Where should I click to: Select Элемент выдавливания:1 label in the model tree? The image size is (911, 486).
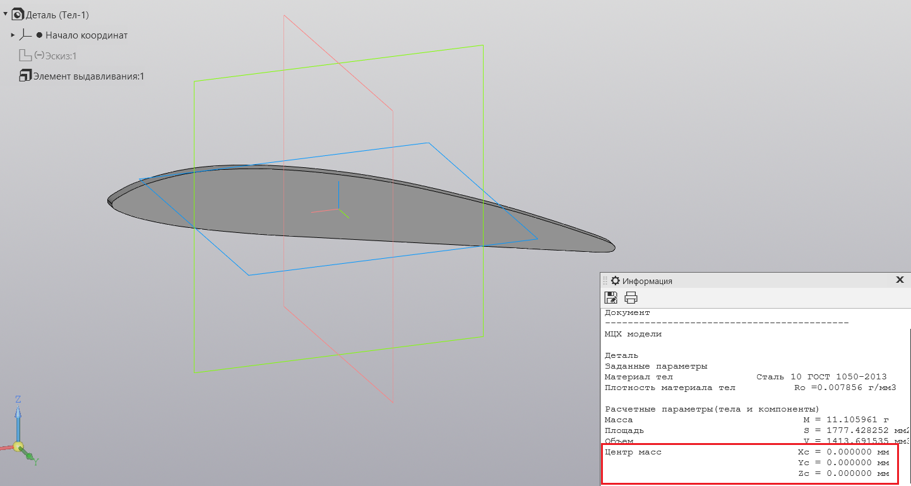[88, 76]
